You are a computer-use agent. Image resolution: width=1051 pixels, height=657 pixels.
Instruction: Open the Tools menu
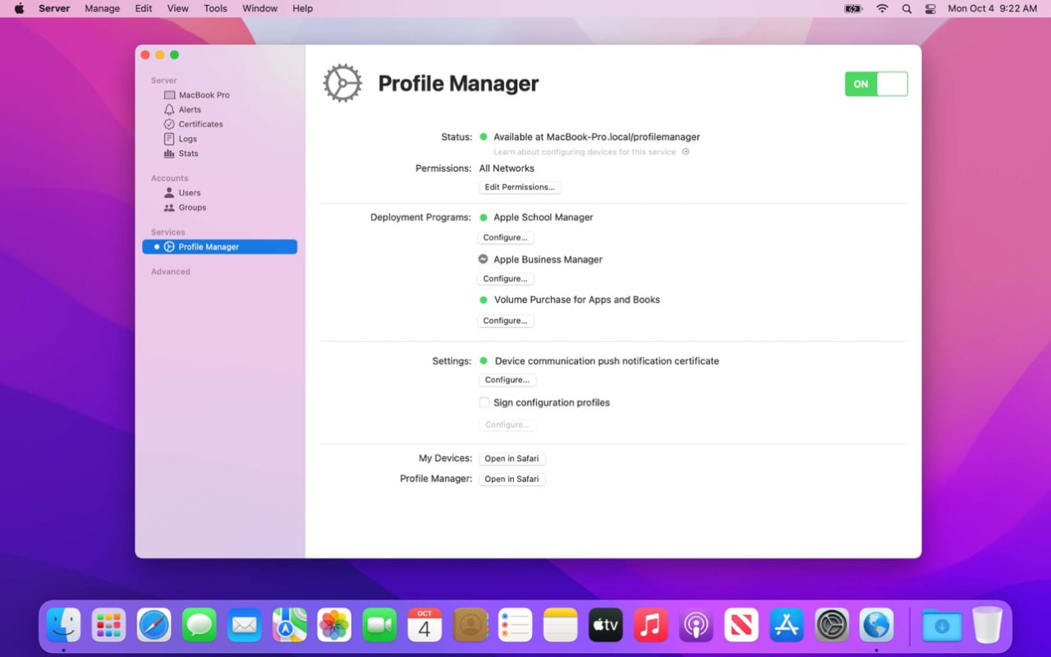215,8
